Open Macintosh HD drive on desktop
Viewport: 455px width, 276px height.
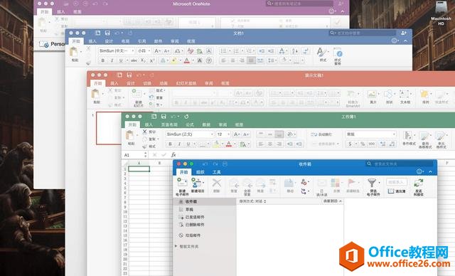click(x=441, y=13)
